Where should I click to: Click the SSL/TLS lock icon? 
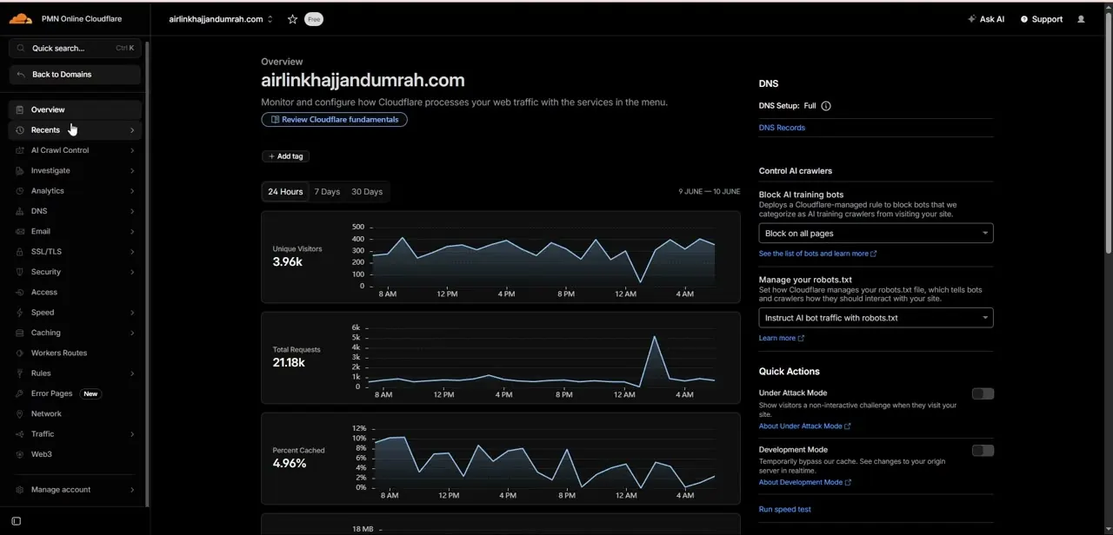click(x=20, y=252)
